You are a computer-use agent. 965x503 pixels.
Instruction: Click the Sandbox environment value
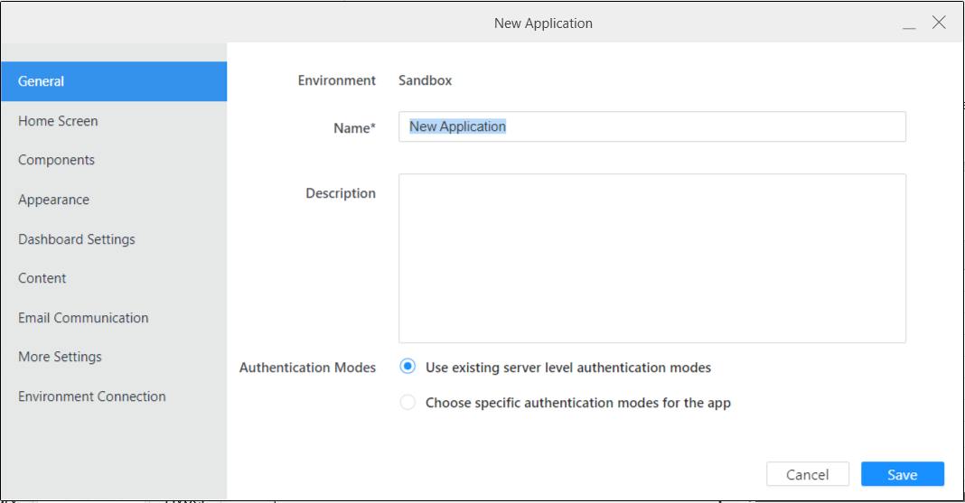click(x=426, y=80)
